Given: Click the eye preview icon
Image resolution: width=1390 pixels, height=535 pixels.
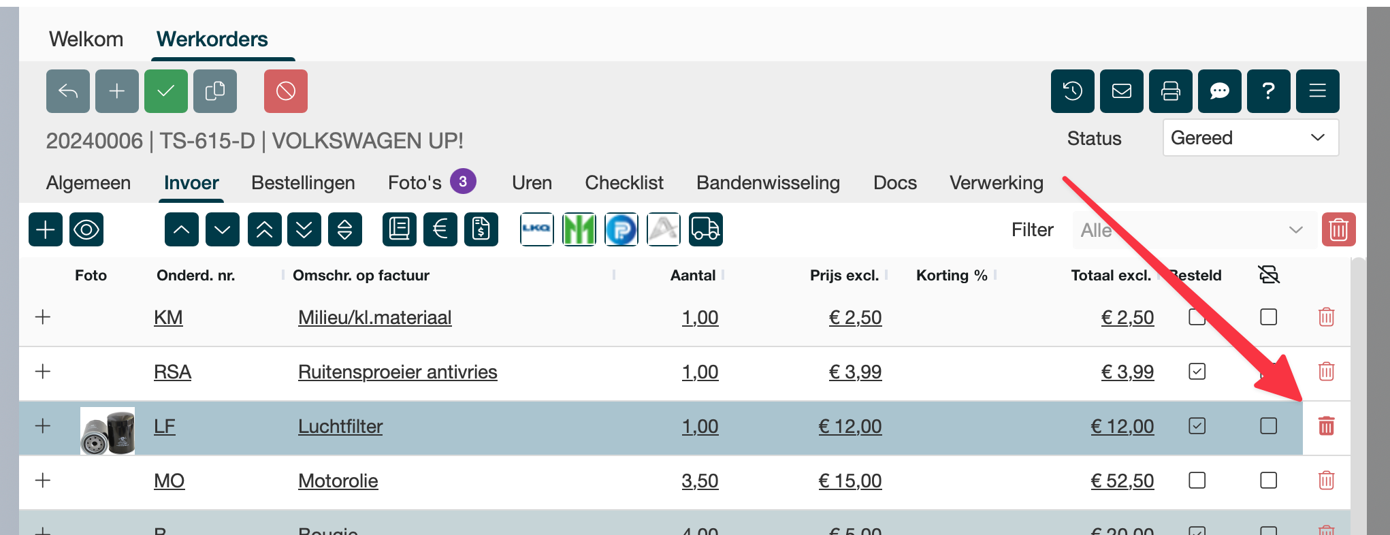Looking at the screenshot, I should pyautogui.click(x=86, y=229).
